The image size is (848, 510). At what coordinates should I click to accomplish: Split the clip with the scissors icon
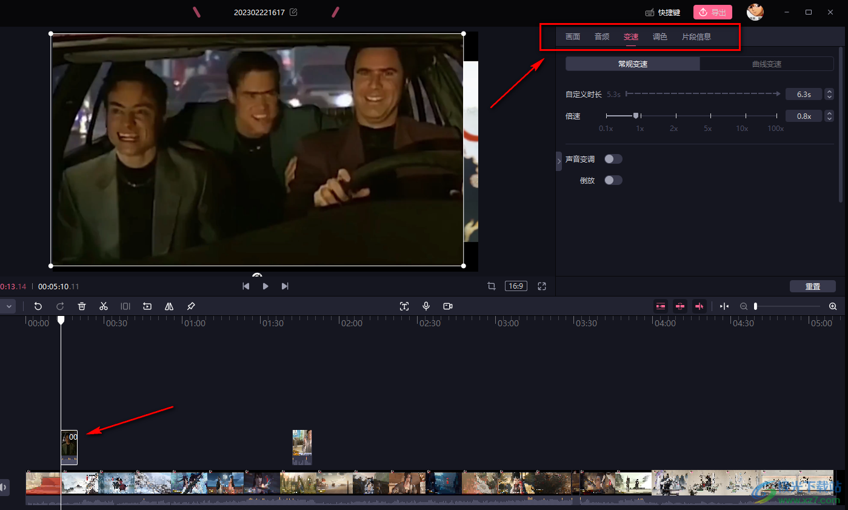coord(104,306)
